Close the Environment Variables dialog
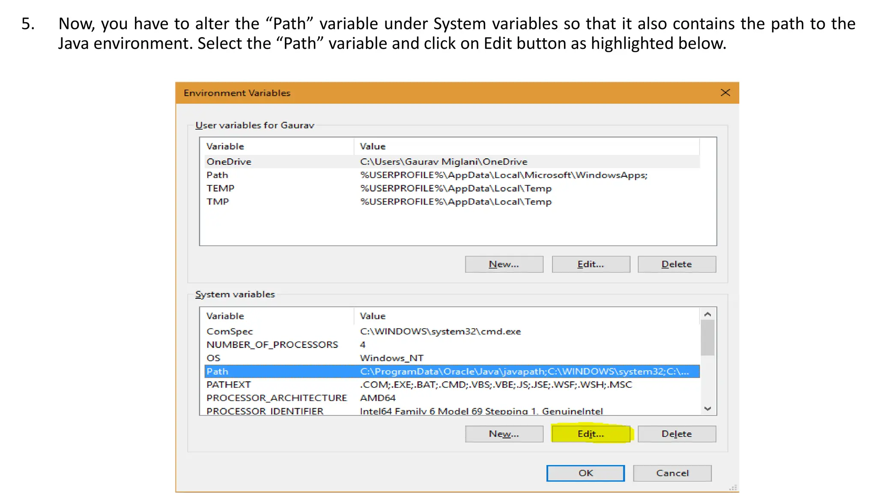This screenshot has height=493, width=877. (725, 93)
